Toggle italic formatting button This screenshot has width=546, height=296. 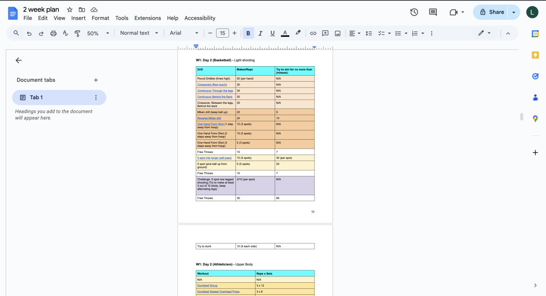tap(260, 33)
